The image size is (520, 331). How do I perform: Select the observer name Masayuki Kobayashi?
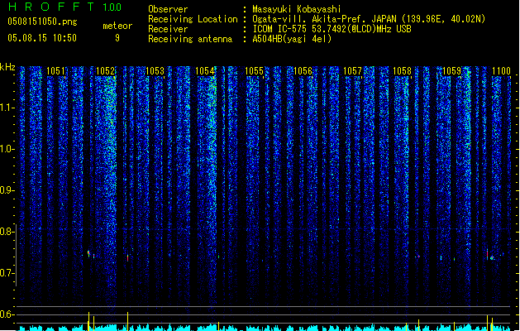point(297,9)
